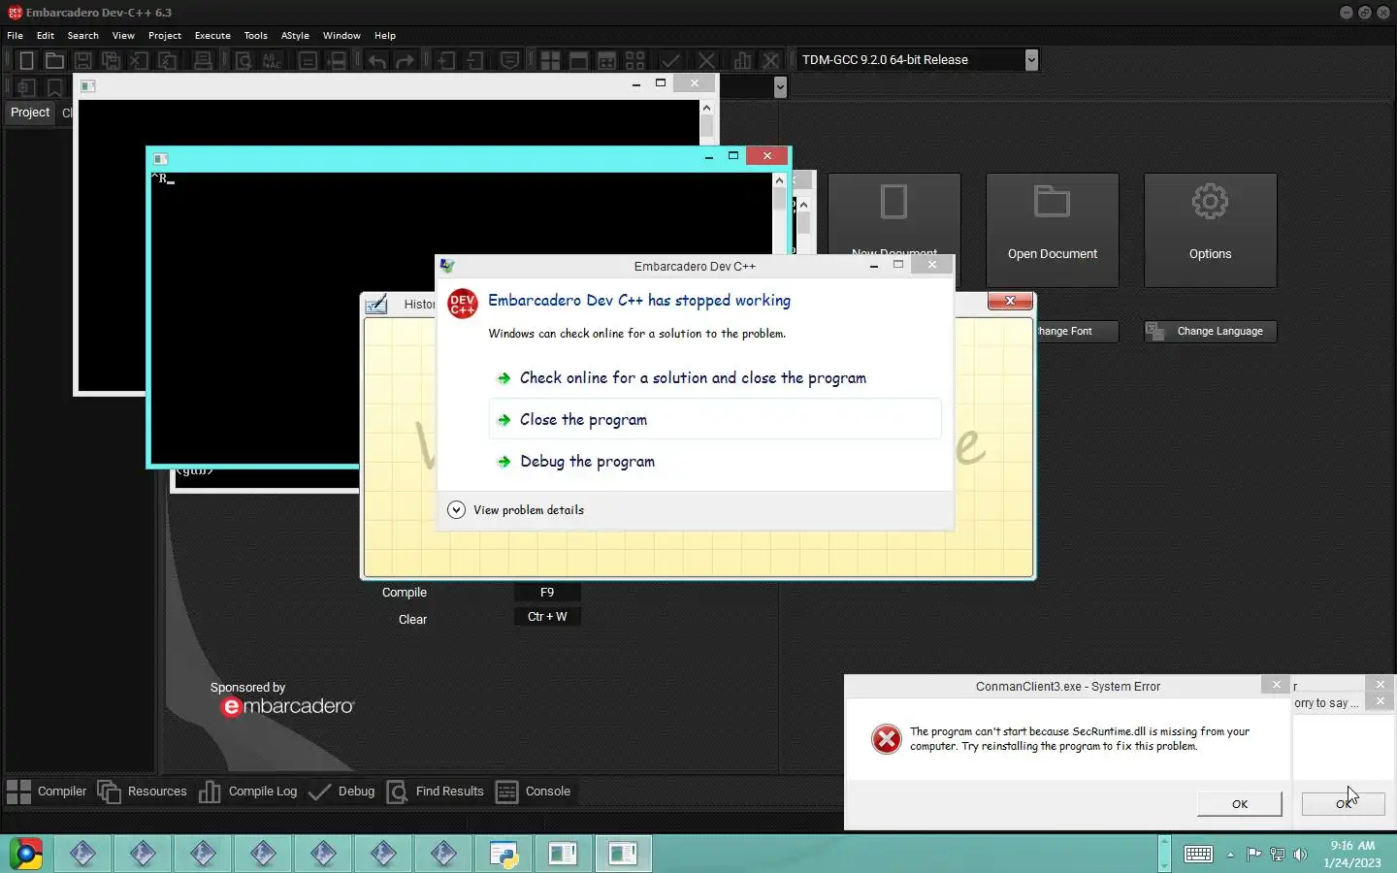Click the network tray icon
Viewport: 1397px width, 873px height.
(x=1278, y=855)
